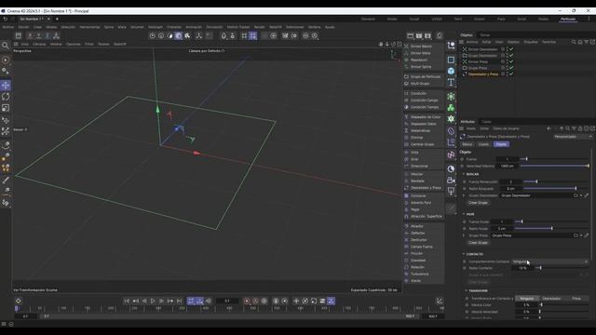The image size is (596, 335).
Task: Click the search icon in Object manager
Action: (x=574, y=42)
